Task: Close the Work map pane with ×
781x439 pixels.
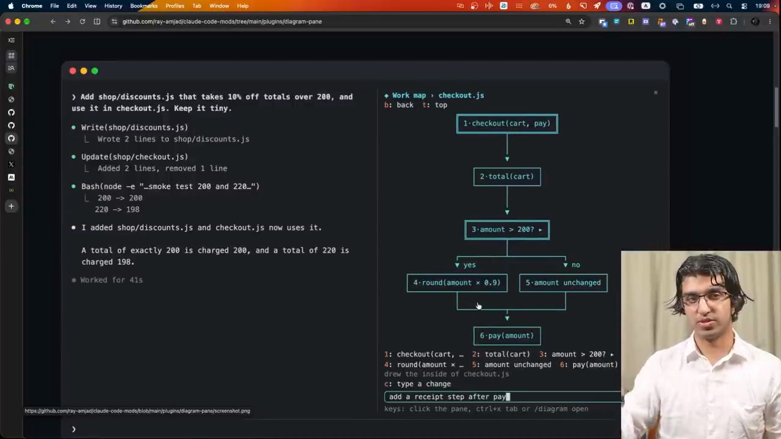Action: tap(656, 93)
